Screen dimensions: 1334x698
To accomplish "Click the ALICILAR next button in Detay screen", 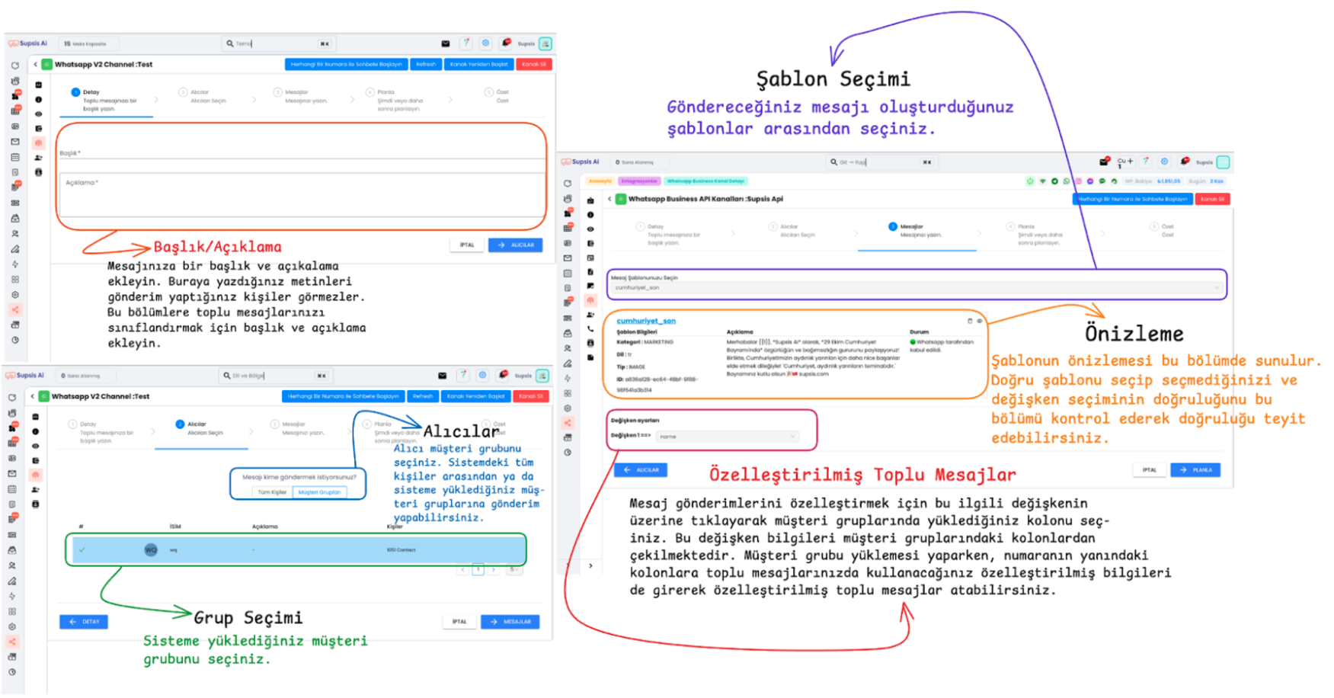I will (x=516, y=245).
